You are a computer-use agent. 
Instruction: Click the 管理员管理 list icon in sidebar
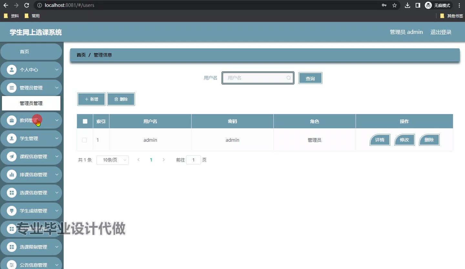tap(12, 88)
